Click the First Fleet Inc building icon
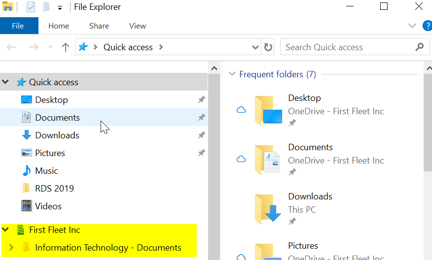Screen dimensions: 432x260 21,230
